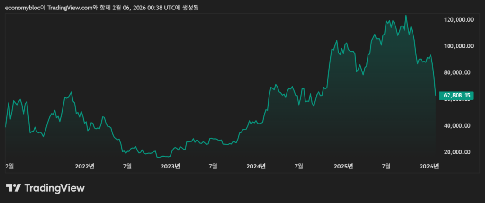Select the 2025년 time axis label

343,166
